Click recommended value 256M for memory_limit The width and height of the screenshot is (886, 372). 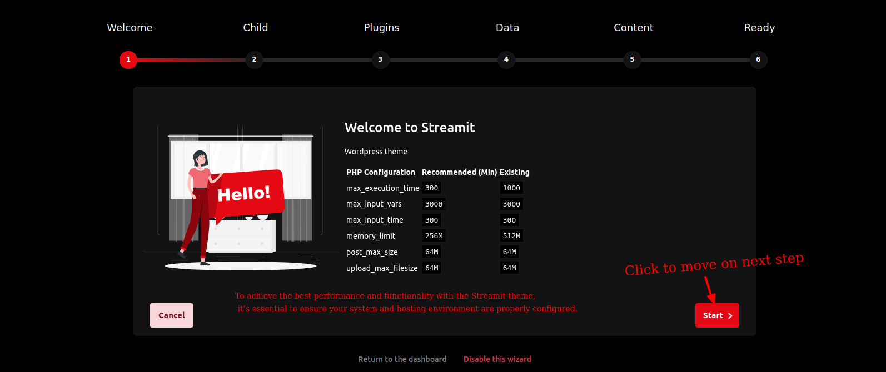point(434,236)
